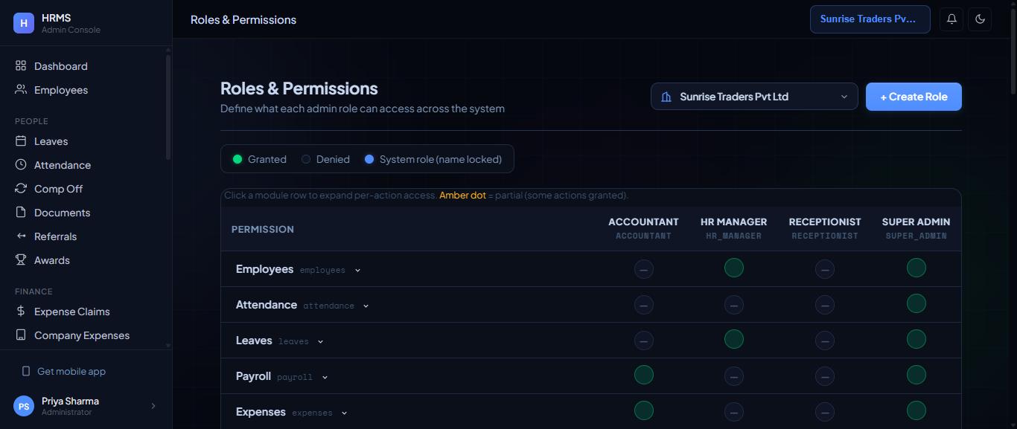Viewport: 1017px width, 429px height.
Task: Click the PERMISSION column header
Action: click(x=263, y=229)
